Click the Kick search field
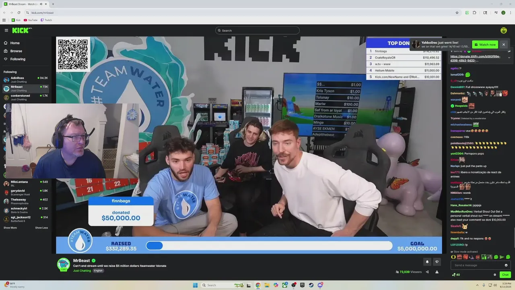The height and width of the screenshot is (290, 515). [x=257, y=31]
